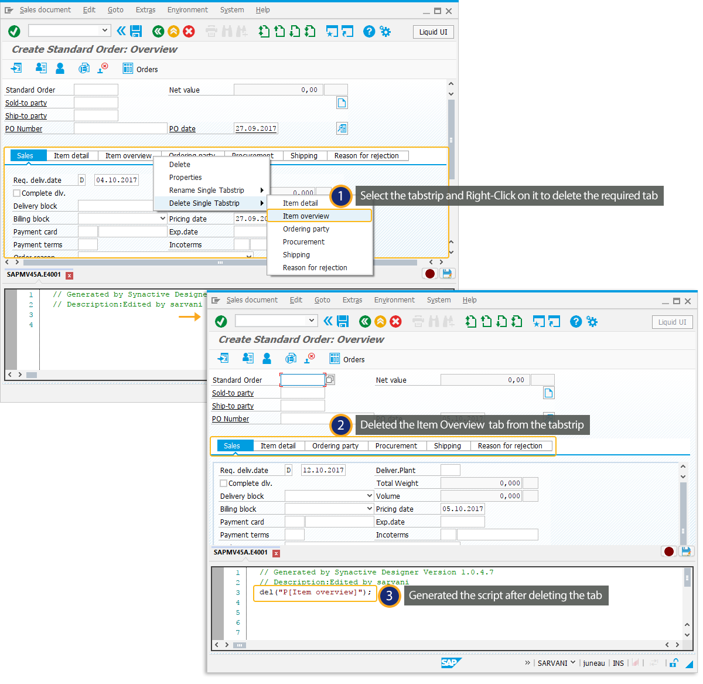The height and width of the screenshot is (684, 703).
Task: Click the Liquid UI button in front window
Action: [673, 322]
